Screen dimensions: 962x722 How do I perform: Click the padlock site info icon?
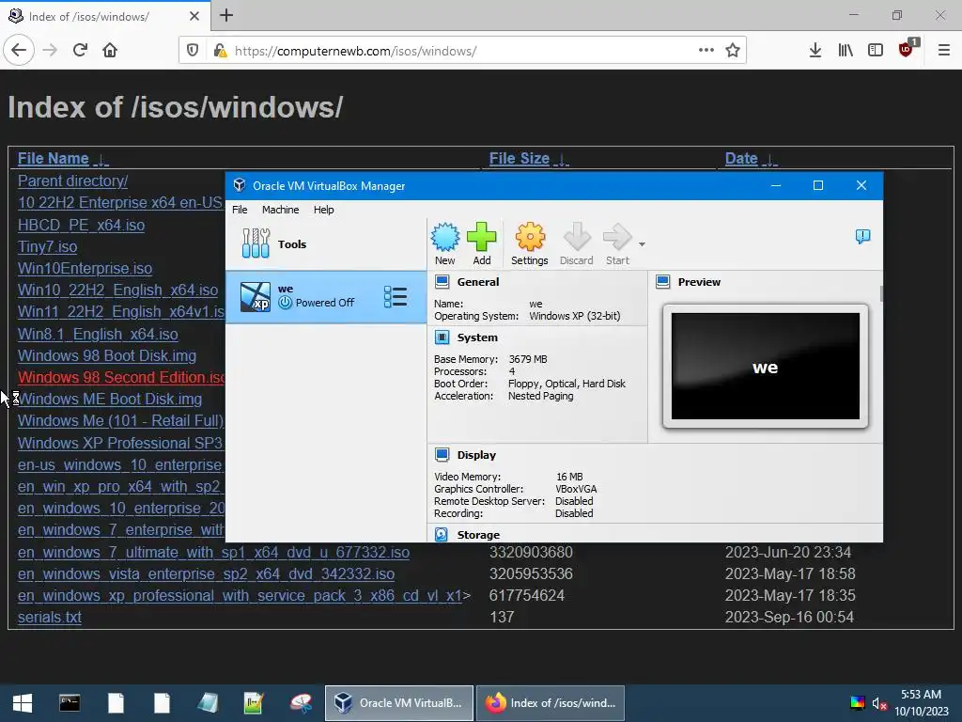tap(220, 51)
